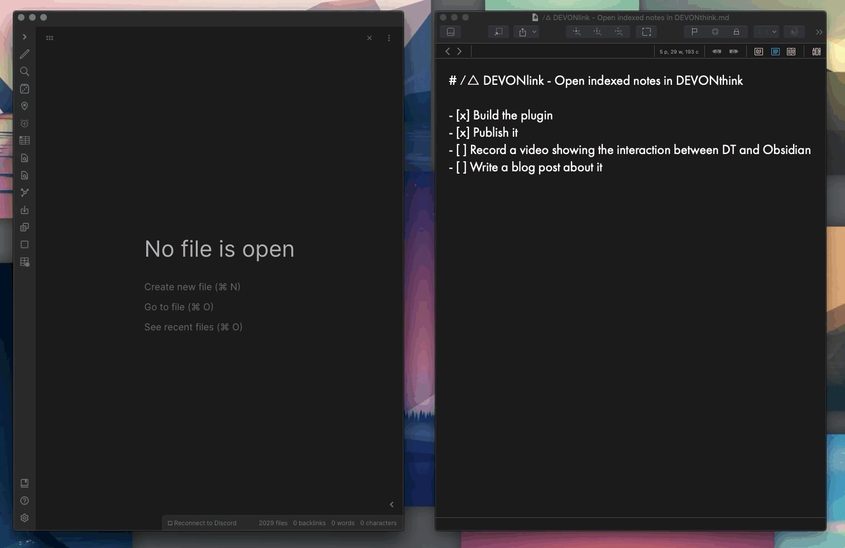
Task: Close the empty Obsidian pane with the X
Action: (369, 38)
